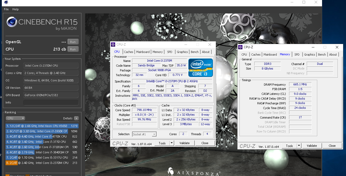
Task: Switch to Graphics tab in Memory window
Action: (310, 55)
